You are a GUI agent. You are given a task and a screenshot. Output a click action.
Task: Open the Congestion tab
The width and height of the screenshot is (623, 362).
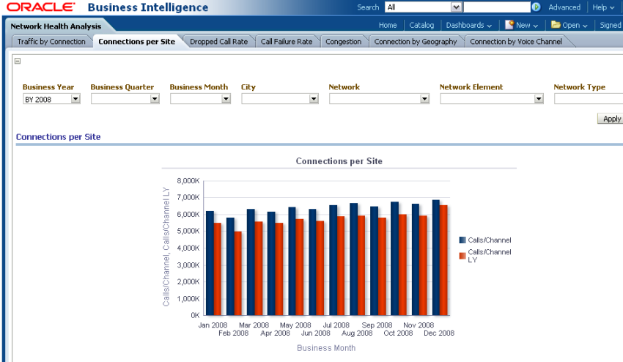coord(343,41)
